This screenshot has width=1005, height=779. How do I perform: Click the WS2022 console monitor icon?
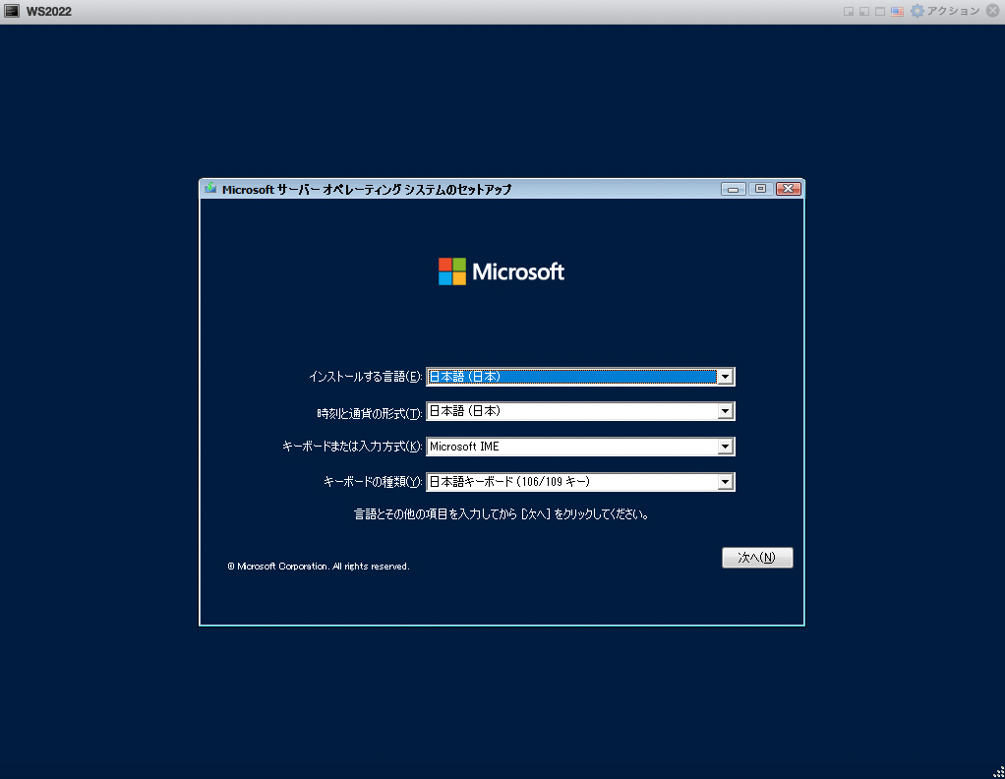[x=12, y=11]
